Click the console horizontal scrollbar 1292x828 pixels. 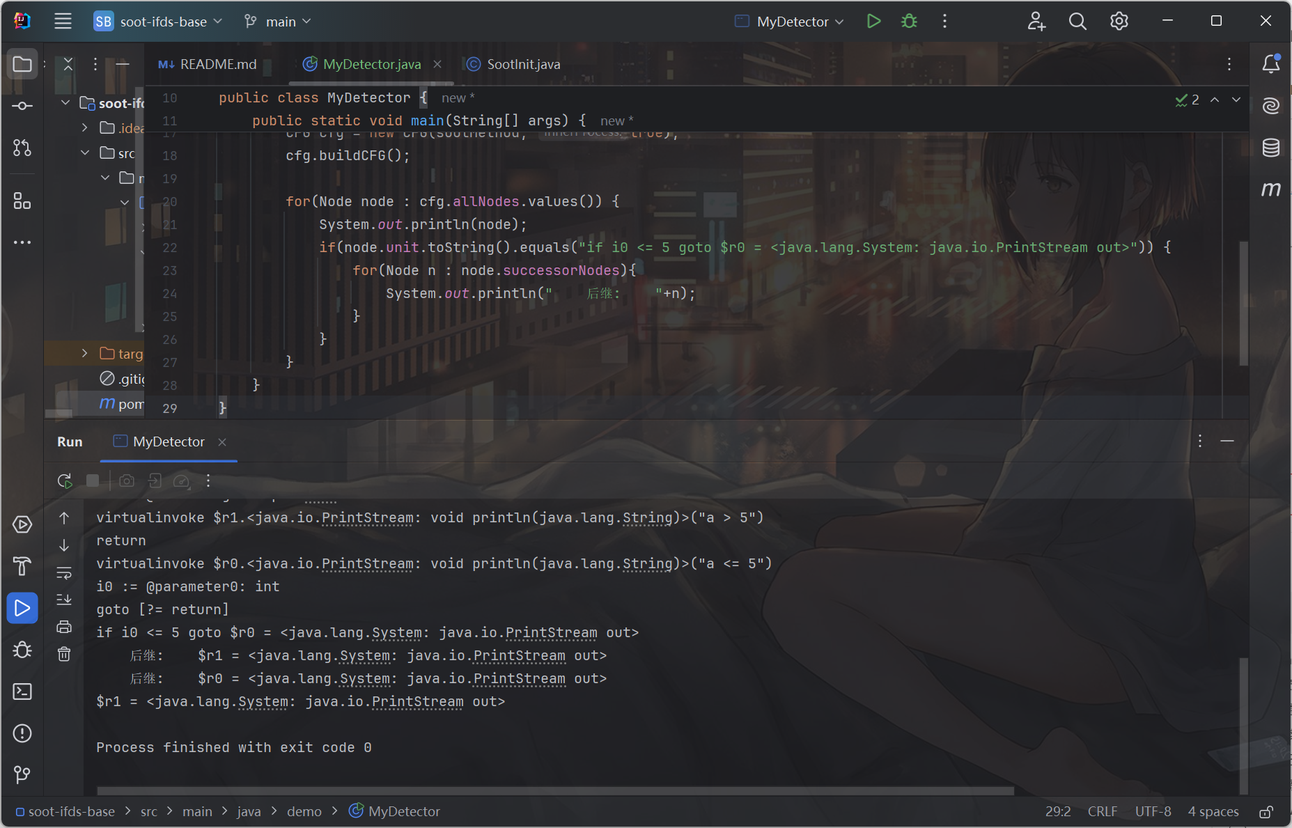click(x=555, y=790)
